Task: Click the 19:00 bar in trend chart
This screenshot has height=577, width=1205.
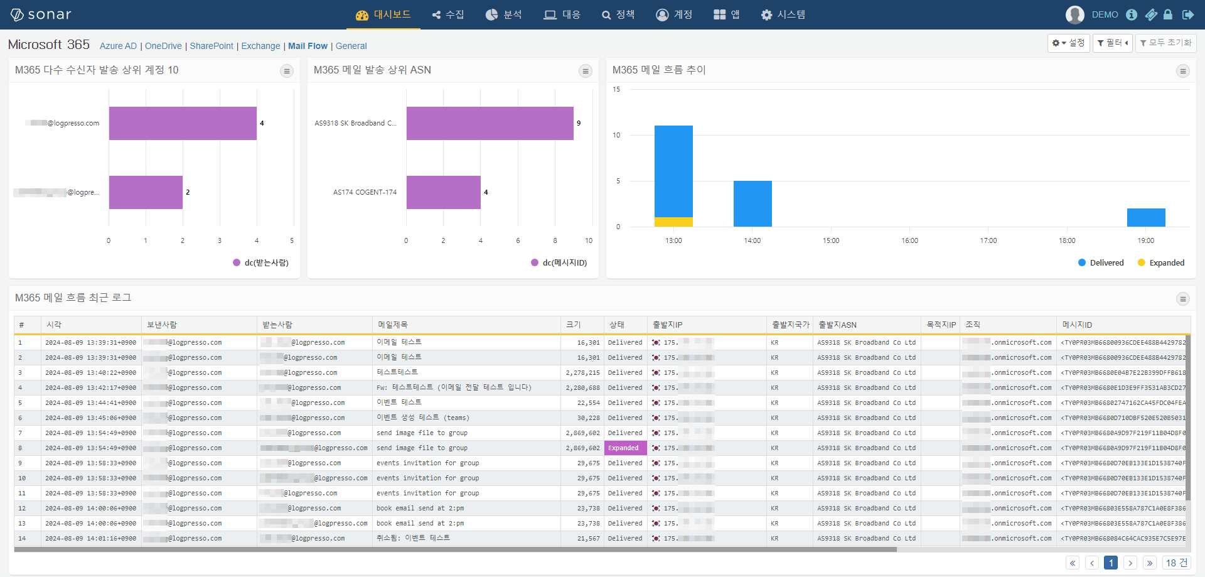Action: pos(1146,217)
